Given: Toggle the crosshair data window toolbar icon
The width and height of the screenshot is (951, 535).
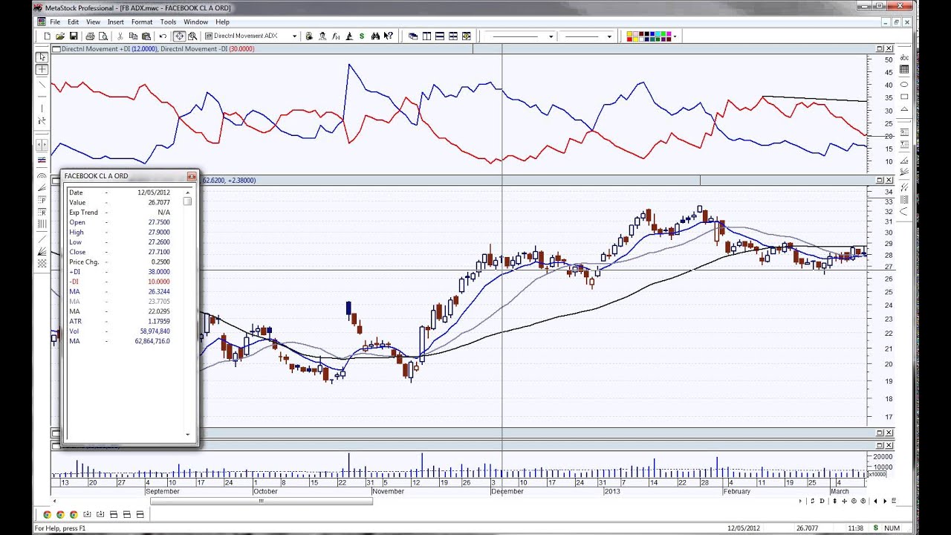Looking at the screenshot, I should pos(179,36).
